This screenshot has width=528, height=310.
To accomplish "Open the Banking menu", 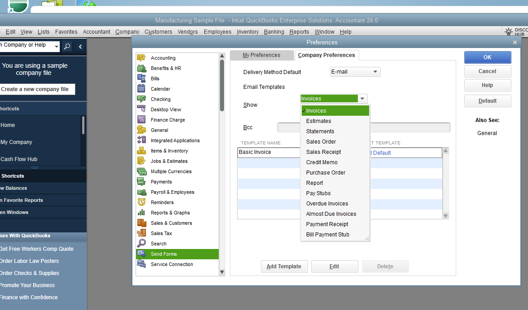I will tap(274, 32).
